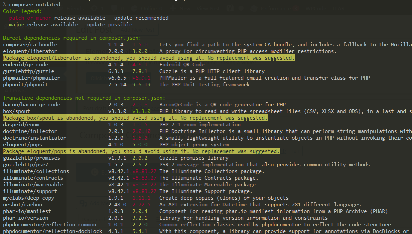Click installed version 1.2.0 of doctrine/instantiator
This screenshot has width=412, height=234.
tap(116, 138)
